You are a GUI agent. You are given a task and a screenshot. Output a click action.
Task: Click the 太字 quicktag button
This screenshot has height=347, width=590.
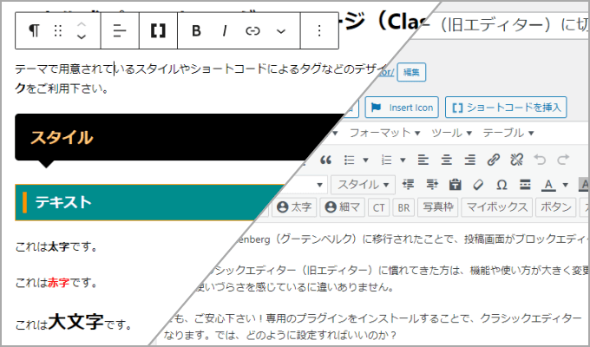(294, 207)
